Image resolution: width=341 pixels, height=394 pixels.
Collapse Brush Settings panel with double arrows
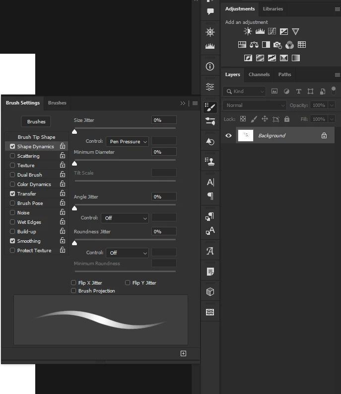click(x=183, y=103)
